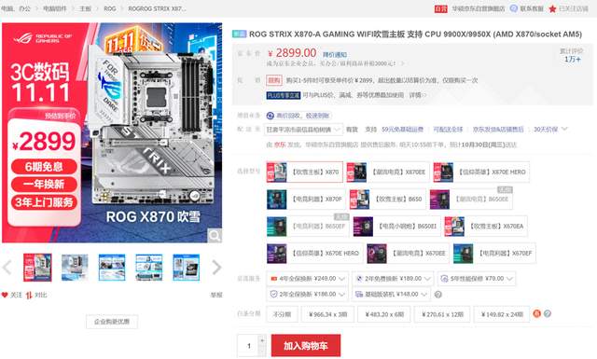597x359 pixels.
Task: Click the 电脑组件 breadcrumb item
Action: tap(54, 8)
